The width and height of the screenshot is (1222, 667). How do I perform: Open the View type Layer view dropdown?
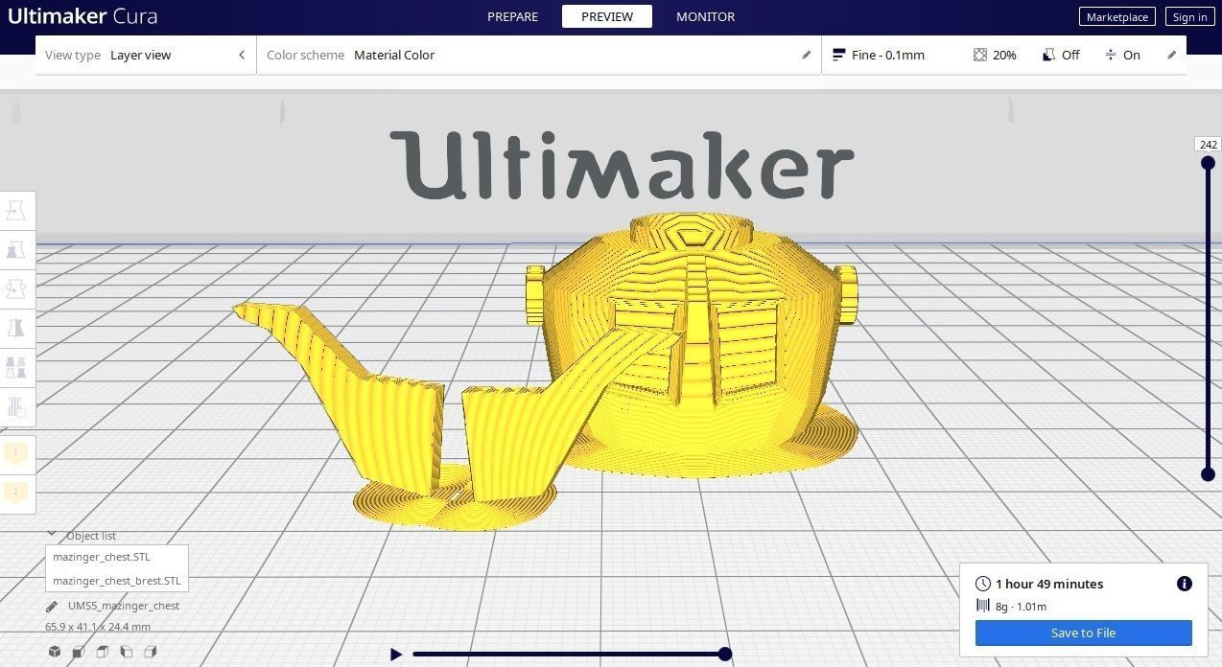[x=146, y=55]
